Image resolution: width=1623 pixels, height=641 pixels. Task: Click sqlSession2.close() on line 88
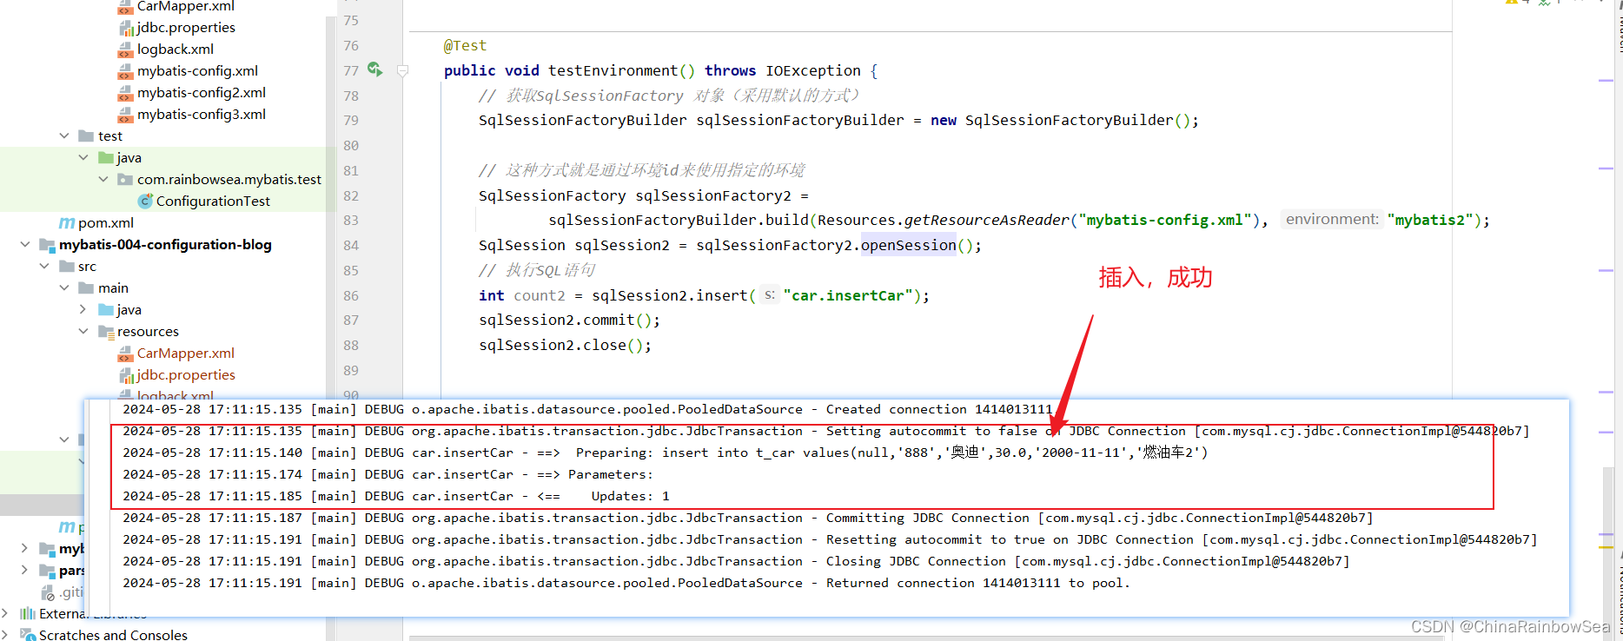(x=565, y=346)
